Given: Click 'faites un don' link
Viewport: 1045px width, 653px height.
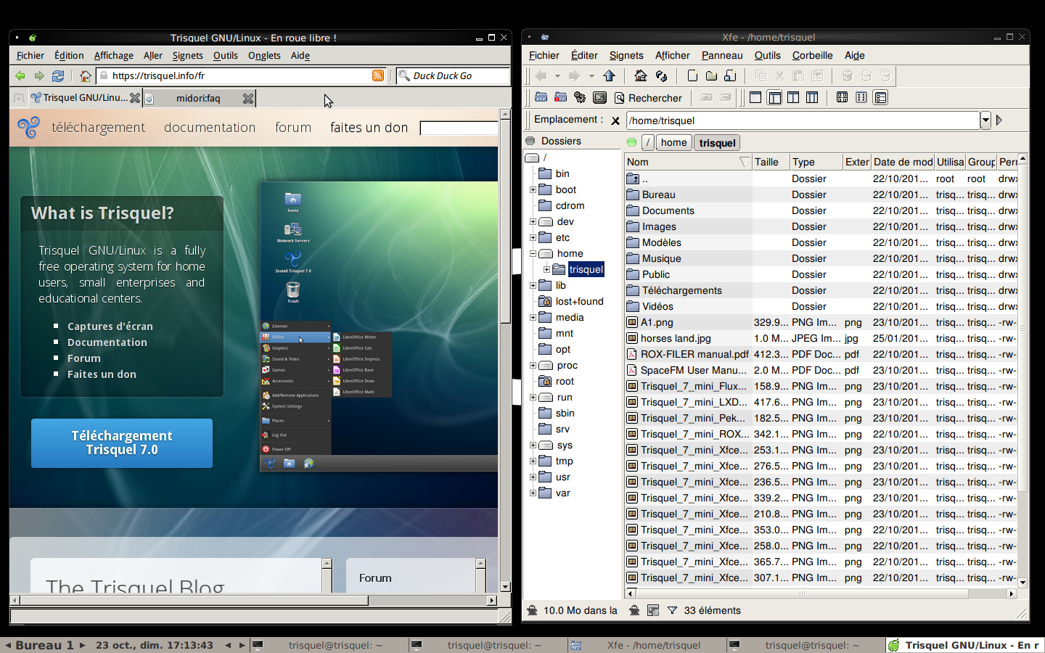Looking at the screenshot, I should [x=369, y=128].
